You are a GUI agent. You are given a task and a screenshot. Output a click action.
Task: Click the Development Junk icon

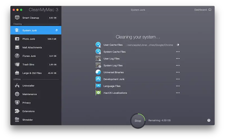point(98,79)
